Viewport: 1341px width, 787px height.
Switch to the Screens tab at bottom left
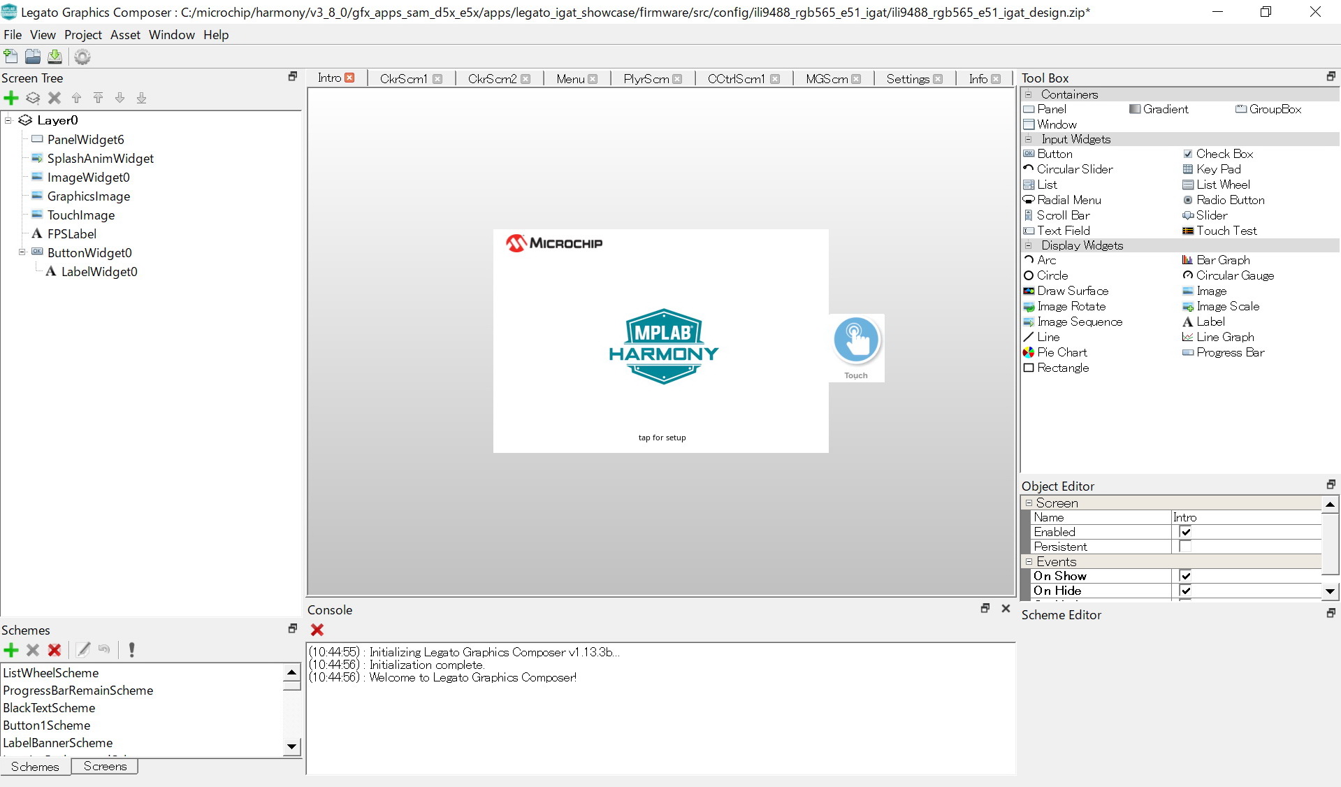(105, 766)
